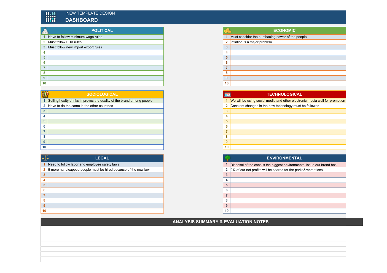Image resolution: width=387 pixels, height=273 pixels.
Task: Click 'Need to follow labor and employee safety laws'
Action: [x=106, y=164]
